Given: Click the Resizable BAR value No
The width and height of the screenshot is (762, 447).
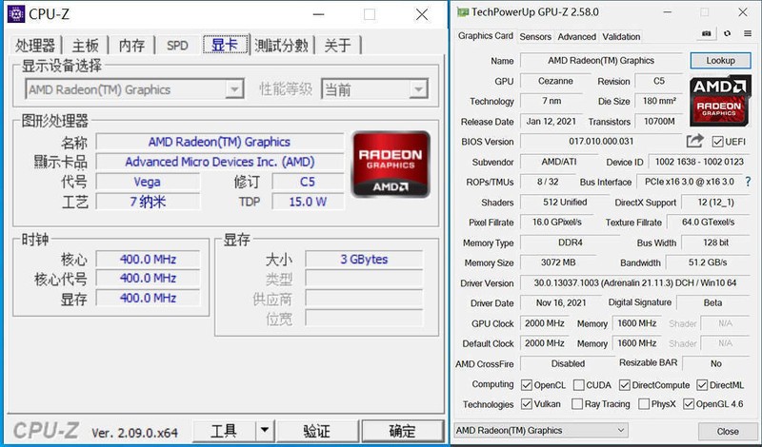Looking at the screenshot, I should pos(716,363).
